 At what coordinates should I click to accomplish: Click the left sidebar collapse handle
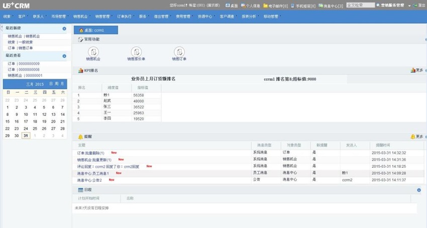[2, 28]
